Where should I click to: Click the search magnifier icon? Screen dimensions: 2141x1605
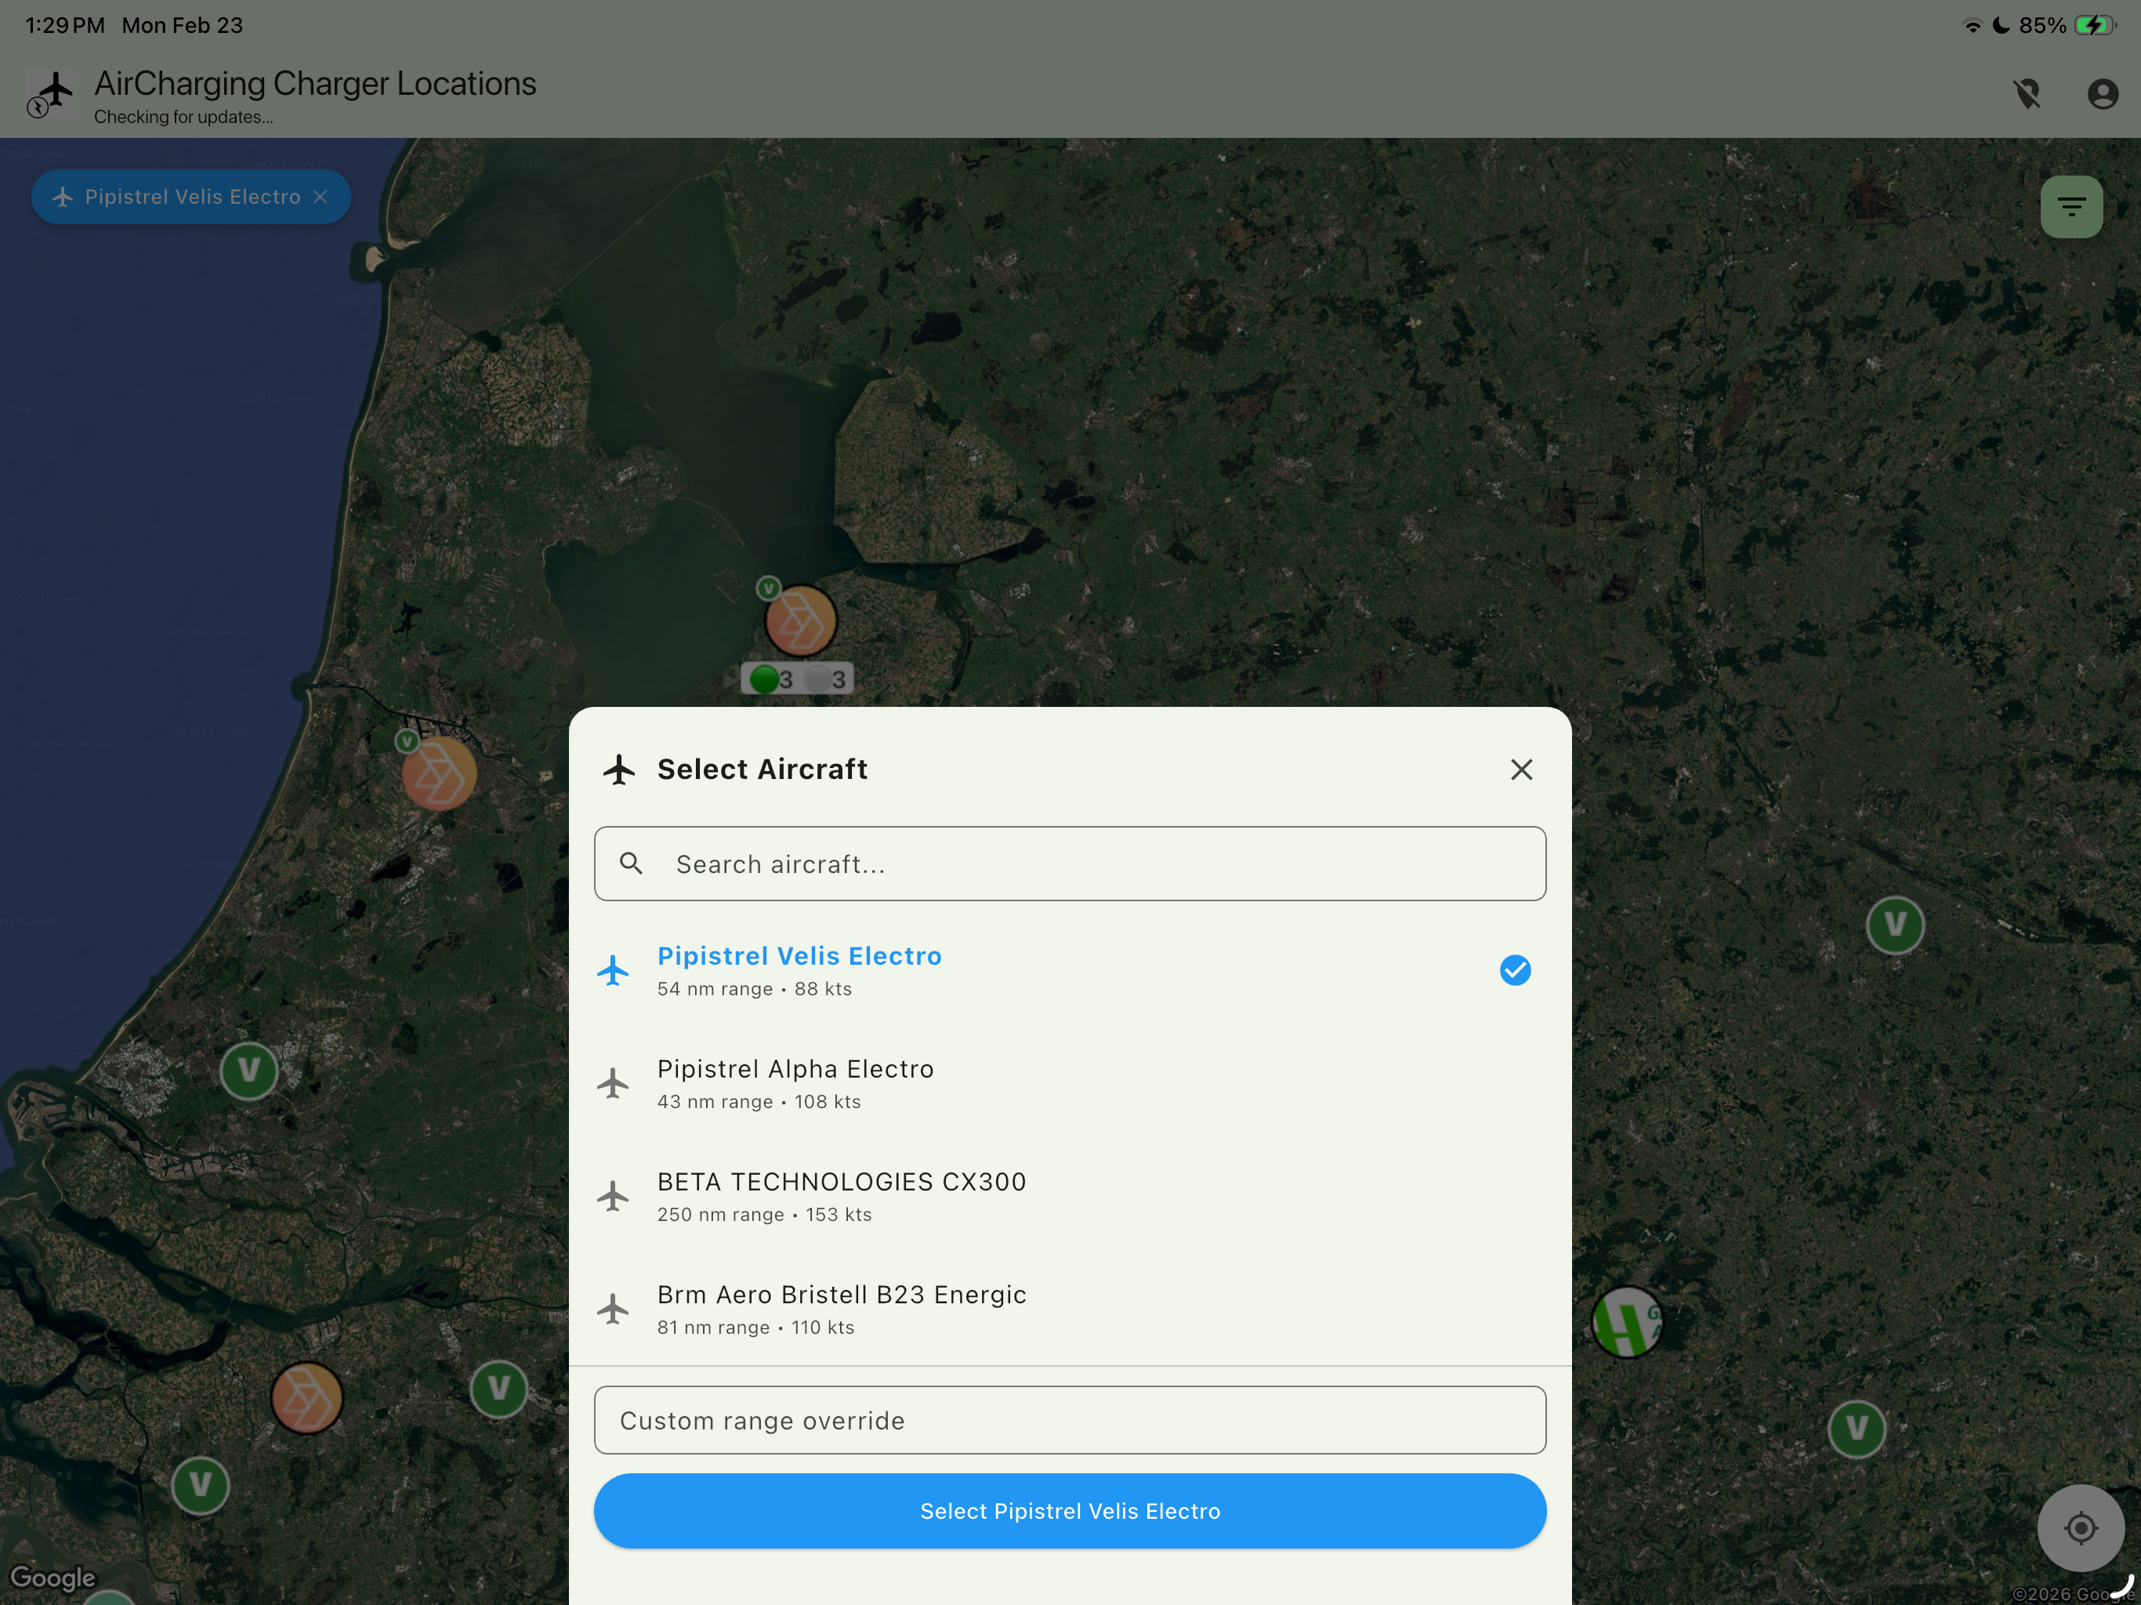(631, 864)
